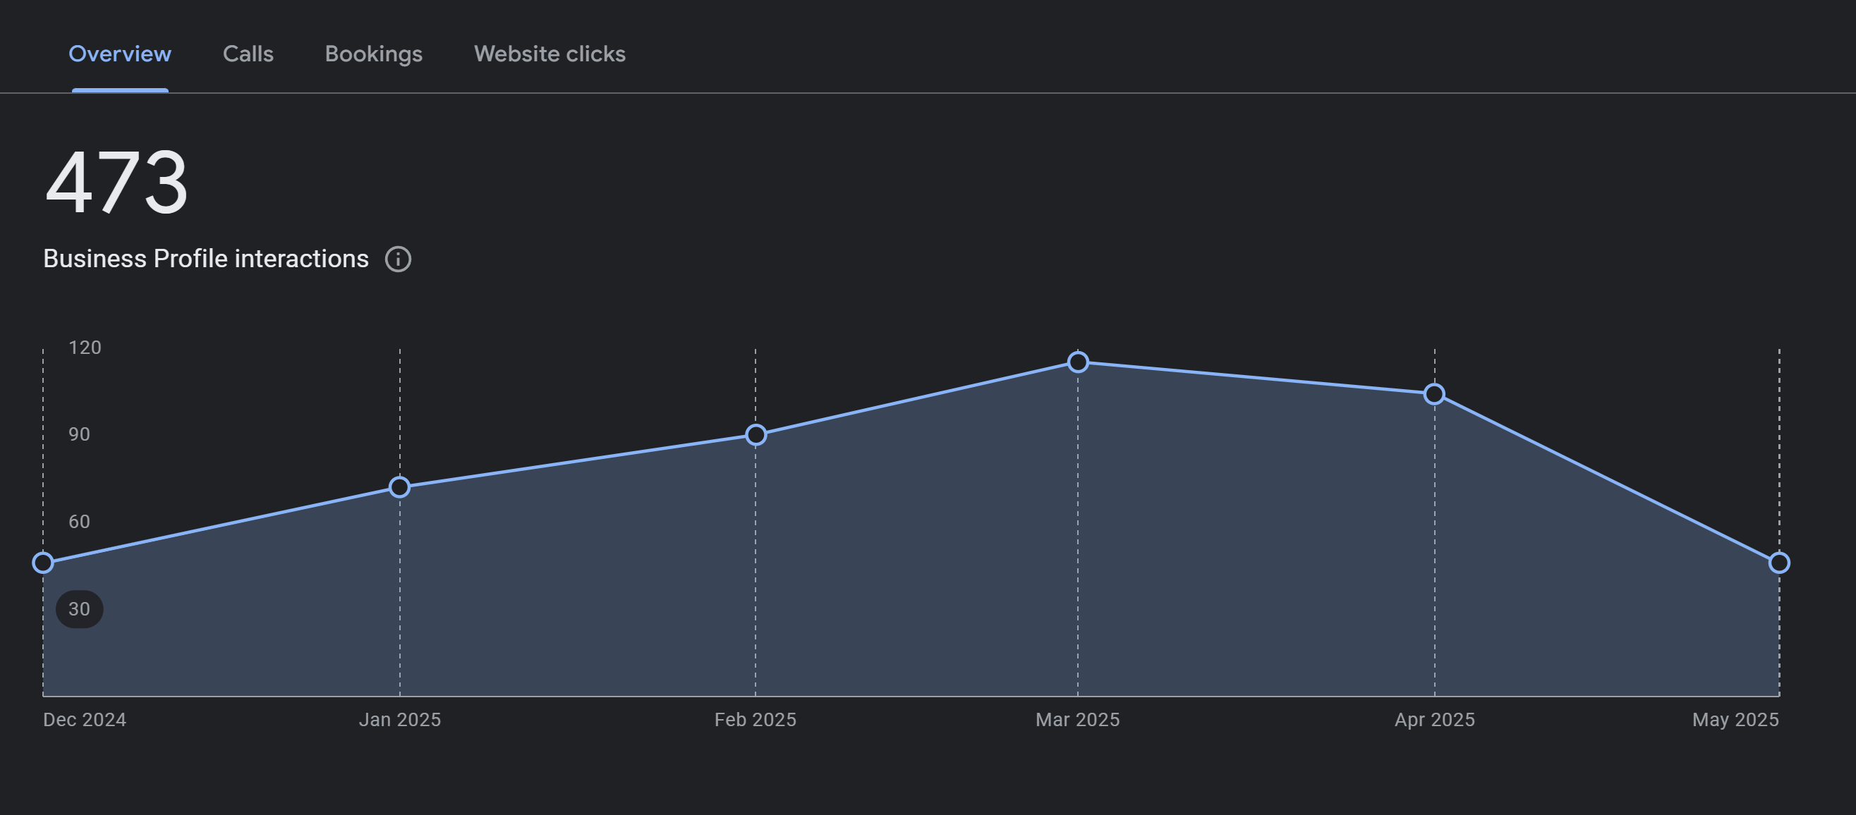Click the info icon beside Business Profile interactions
Screen dimensions: 1856x815
pyautogui.click(x=398, y=259)
